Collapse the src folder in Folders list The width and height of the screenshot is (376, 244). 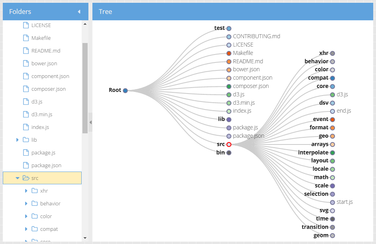pos(18,178)
